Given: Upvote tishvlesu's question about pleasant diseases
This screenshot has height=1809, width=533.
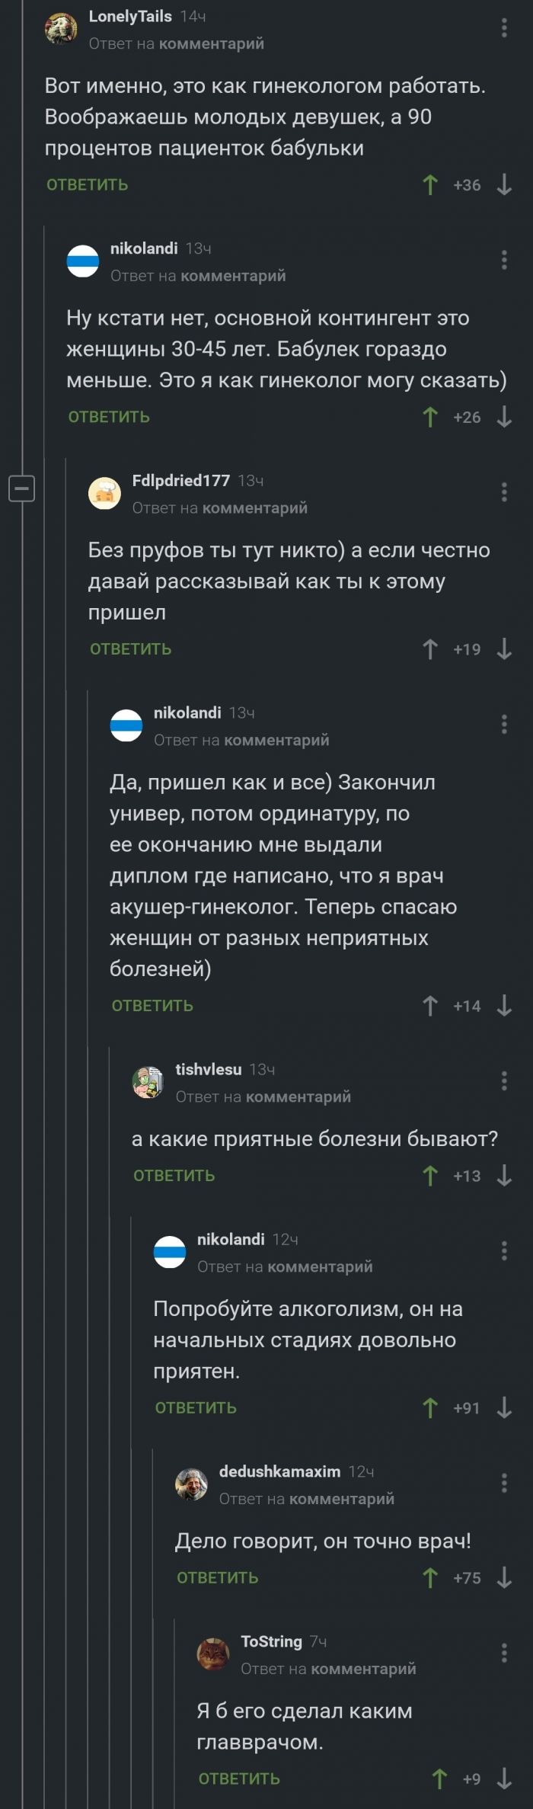Looking at the screenshot, I should (x=430, y=1176).
